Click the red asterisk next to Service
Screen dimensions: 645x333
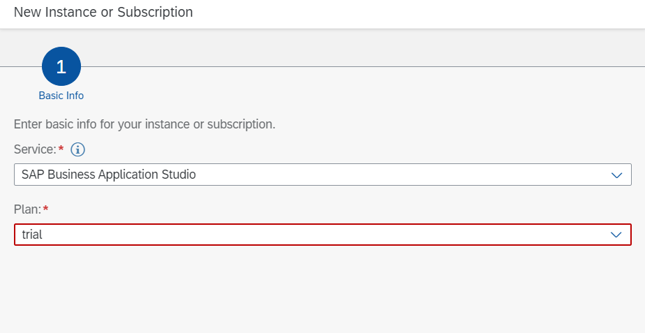click(x=61, y=149)
